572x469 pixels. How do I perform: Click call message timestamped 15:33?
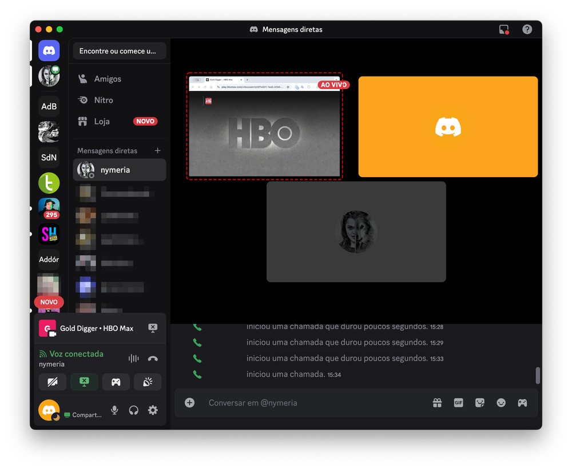(x=345, y=358)
